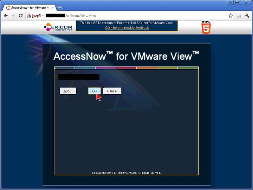This screenshot has height=190, width=253.
Task: Maximize the browser window
Action: tap(237, 2)
